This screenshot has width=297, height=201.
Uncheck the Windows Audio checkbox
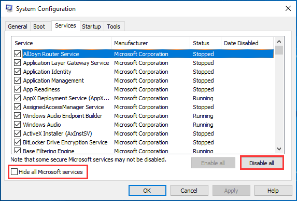17,125
